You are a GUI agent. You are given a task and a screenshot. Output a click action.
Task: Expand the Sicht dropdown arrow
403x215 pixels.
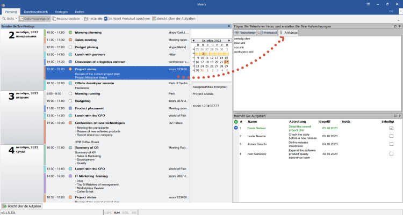tap(17, 19)
